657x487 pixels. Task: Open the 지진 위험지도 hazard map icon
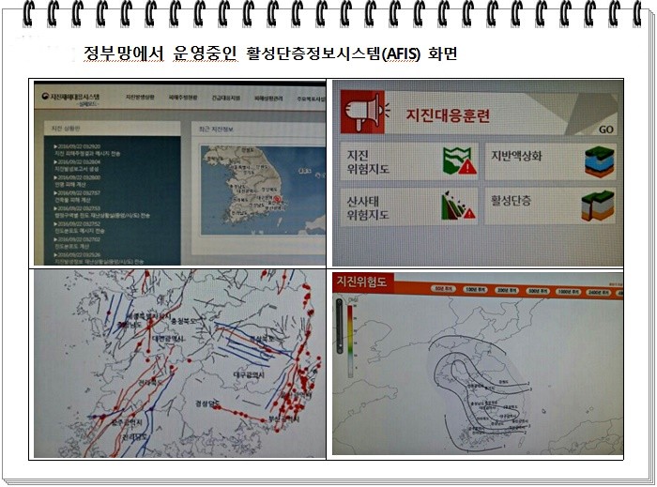tap(460, 162)
